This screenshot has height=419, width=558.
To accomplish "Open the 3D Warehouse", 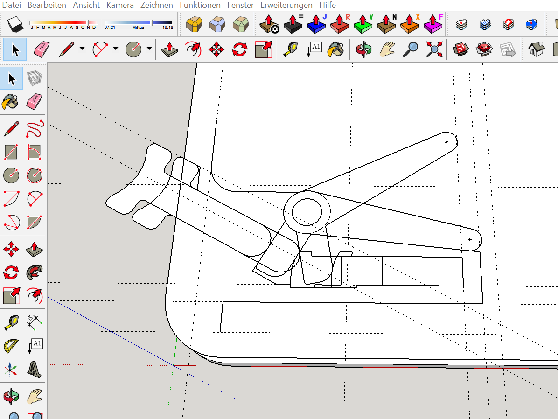I will (x=461, y=49).
